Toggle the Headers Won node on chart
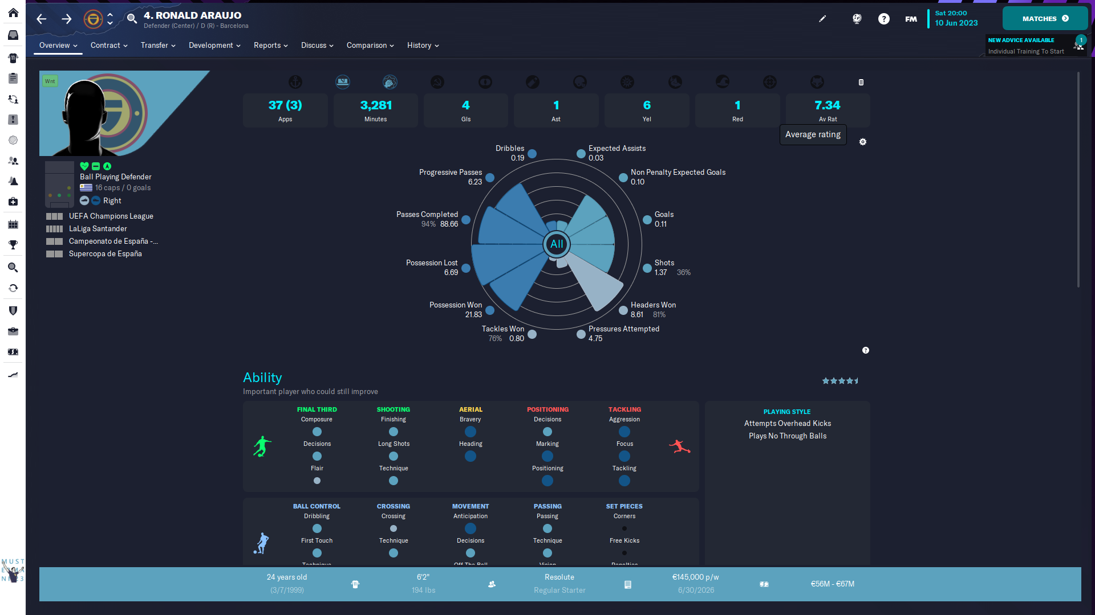 (623, 310)
